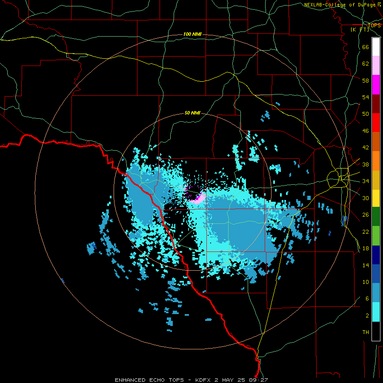Image resolution: width=383 pixels, height=383 pixels.
Task: Click the black TH legend swatch
Action: point(376,331)
